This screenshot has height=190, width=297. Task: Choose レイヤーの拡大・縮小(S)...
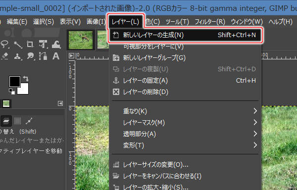[x=185, y=187]
